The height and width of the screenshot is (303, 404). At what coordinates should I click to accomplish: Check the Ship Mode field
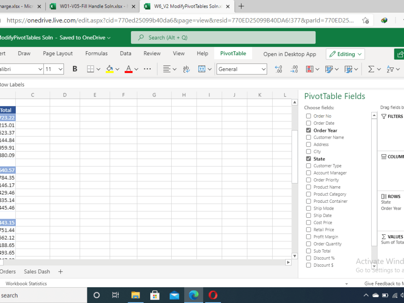308,208
